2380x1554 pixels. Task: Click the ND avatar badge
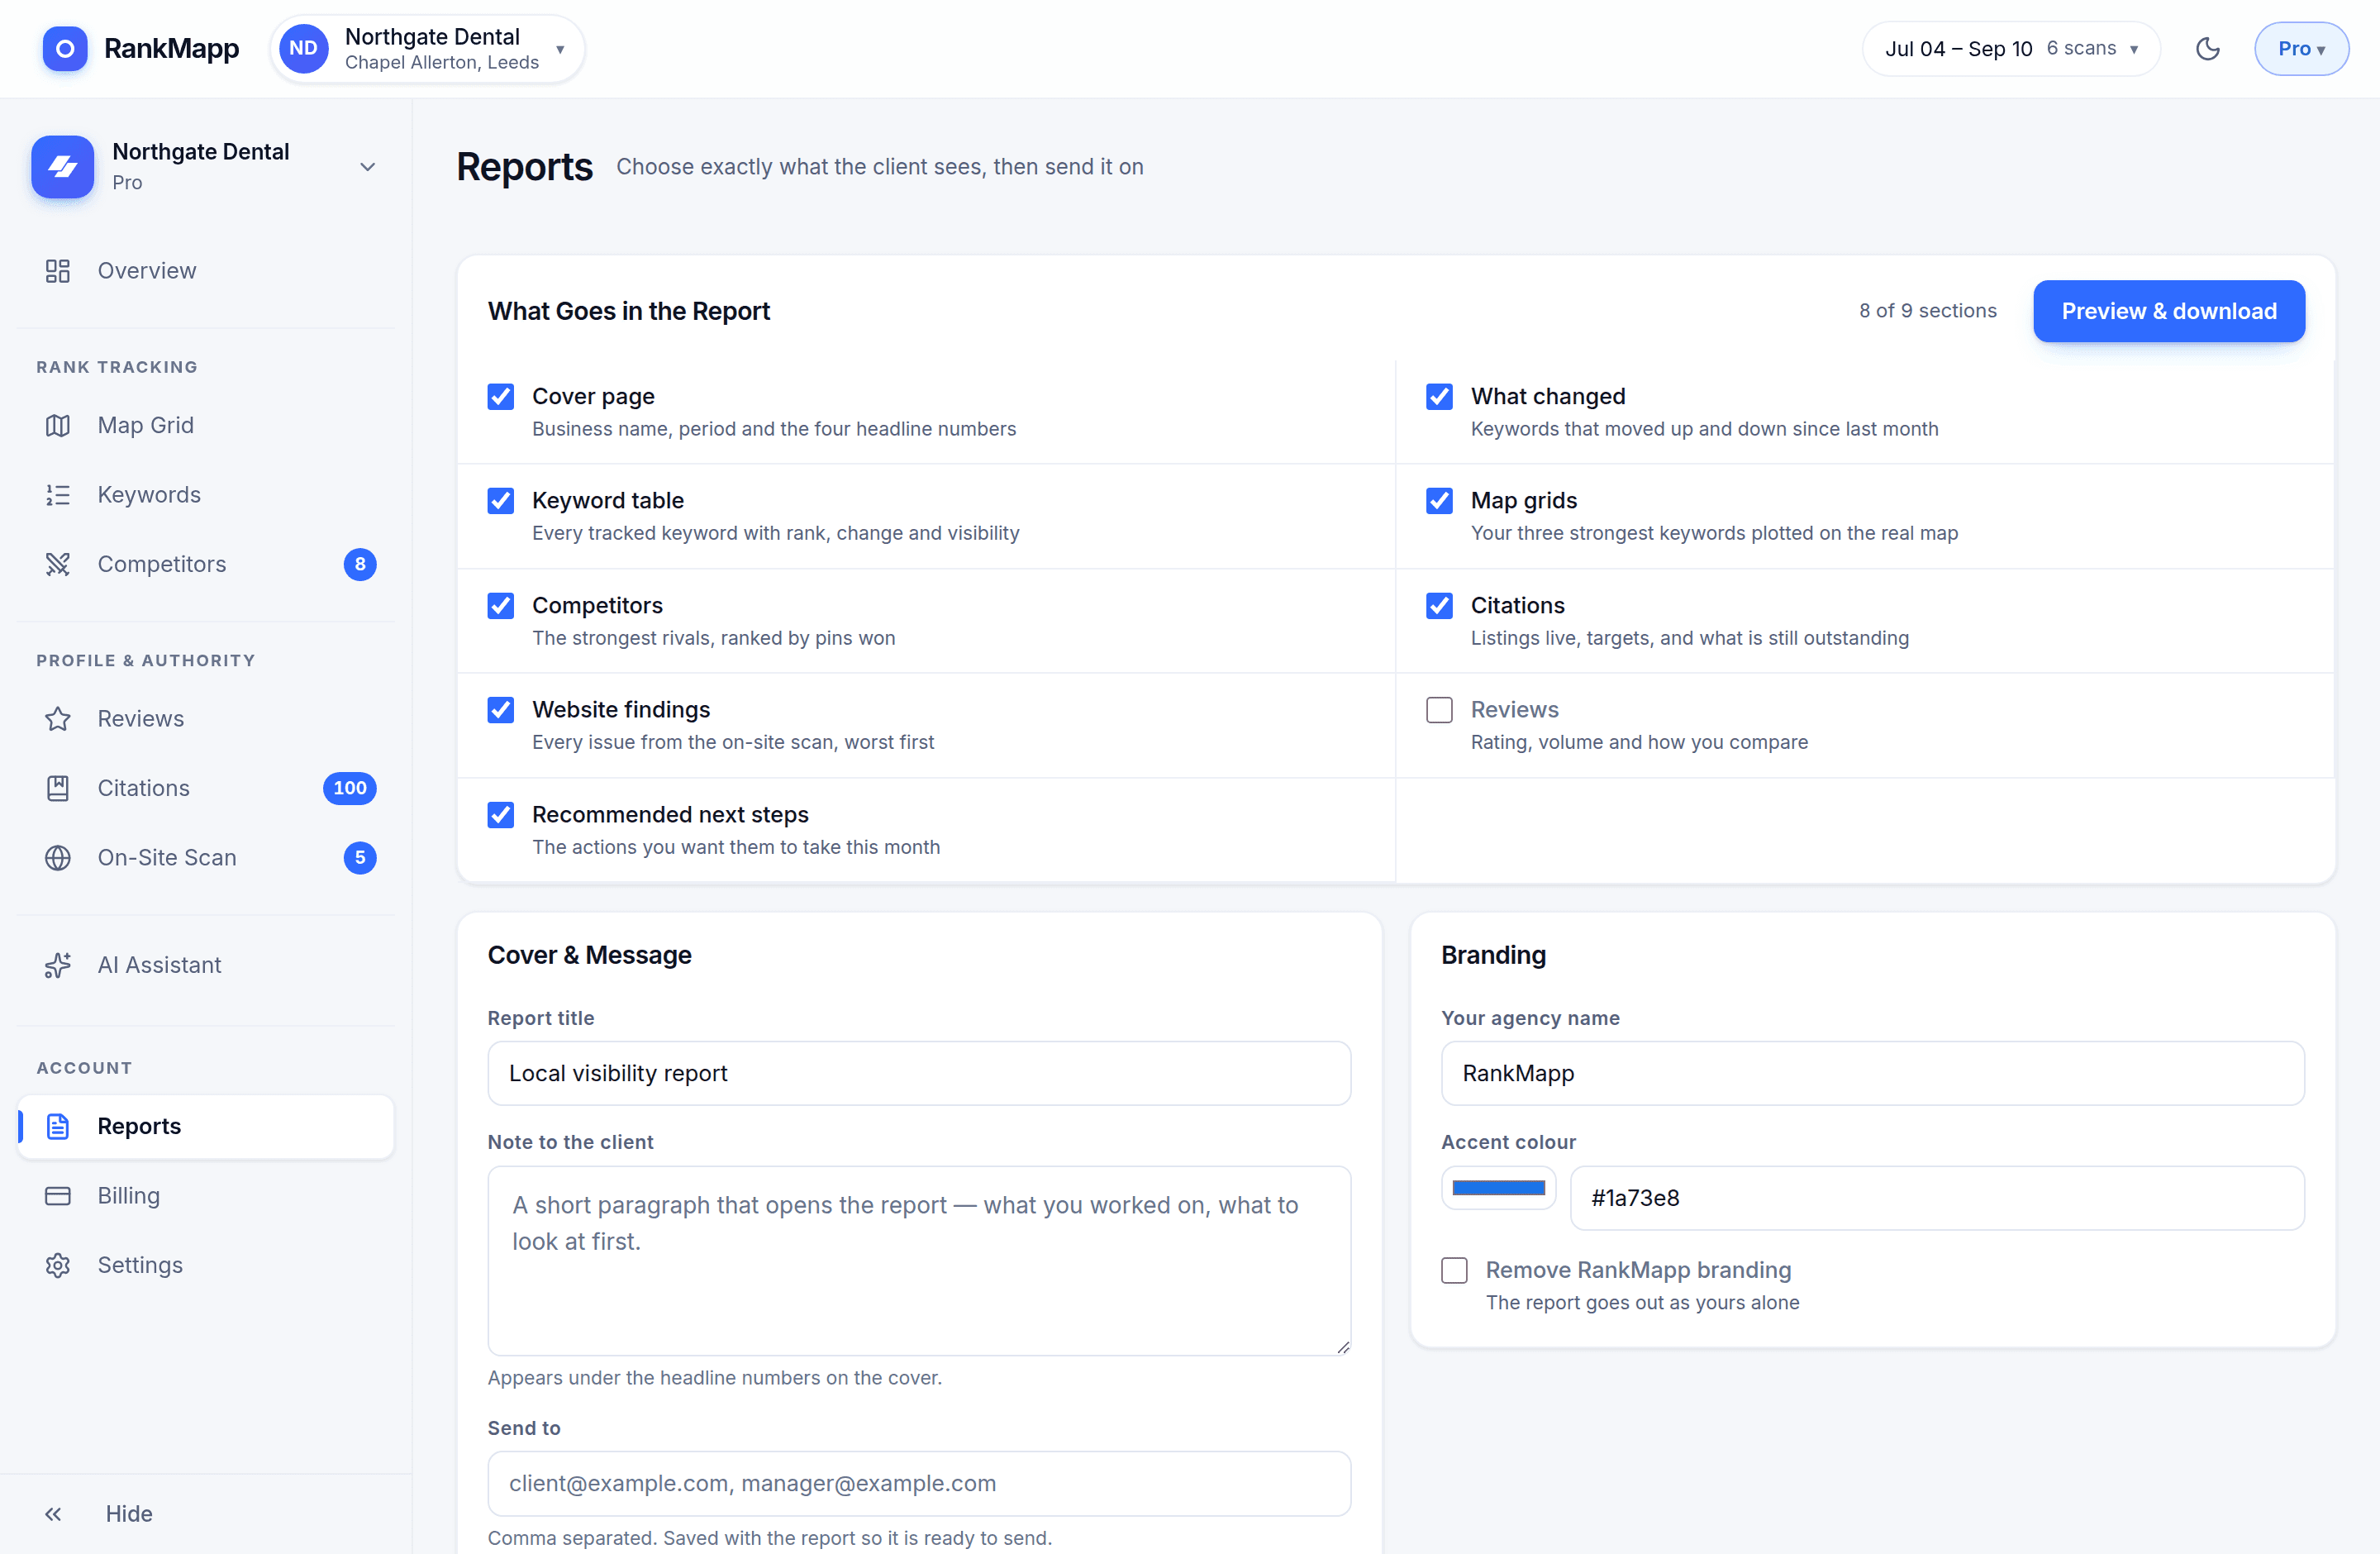click(303, 48)
